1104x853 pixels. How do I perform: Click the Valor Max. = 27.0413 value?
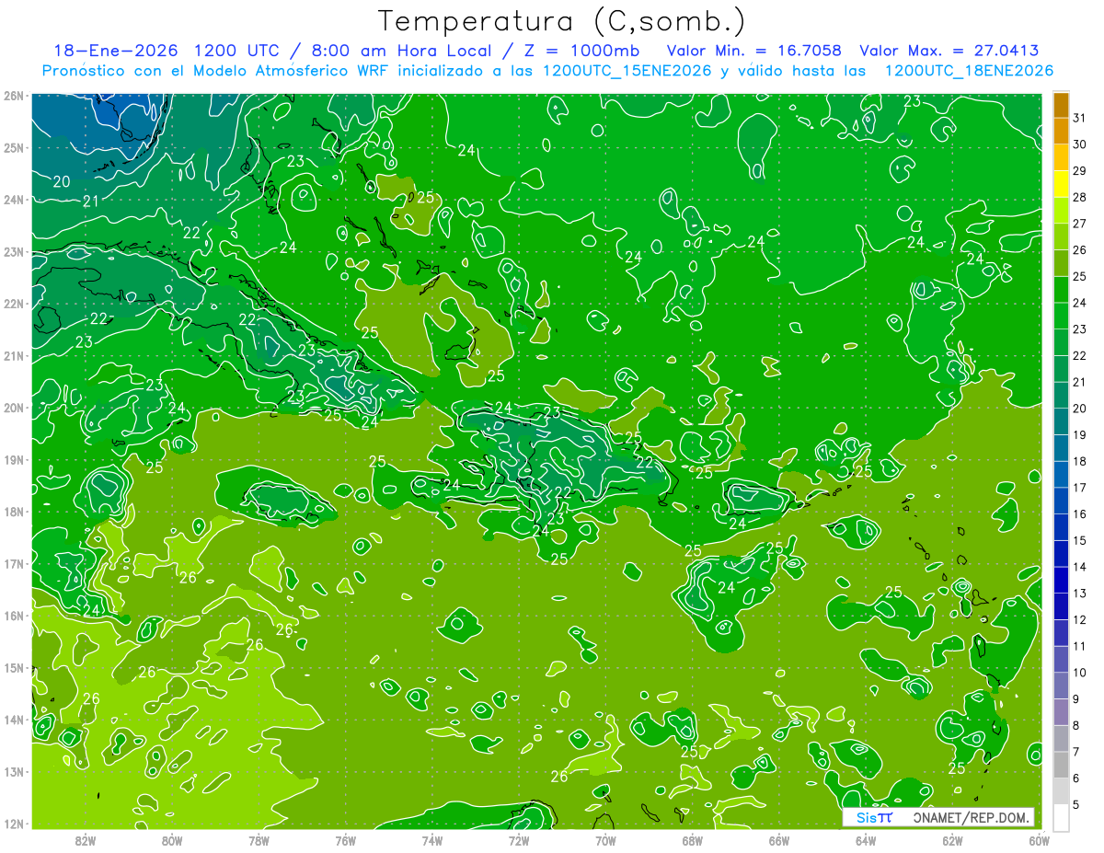[949, 51]
